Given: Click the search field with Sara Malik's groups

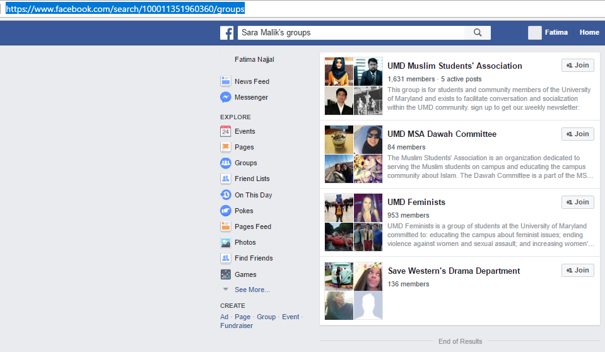Looking at the screenshot, I should point(350,33).
